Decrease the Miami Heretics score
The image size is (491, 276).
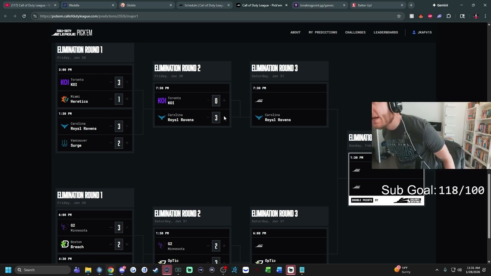(111, 99)
